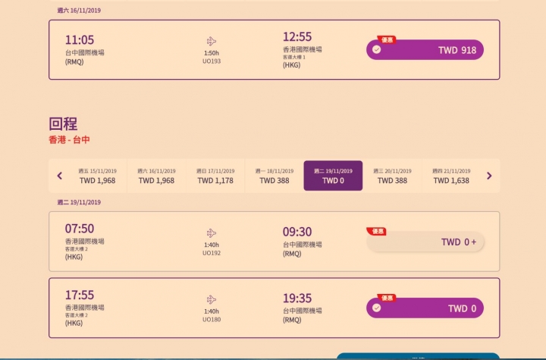Pick Wednesday 20/11/2019 TWD 388 date
This screenshot has height=360, width=546.
point(392,175)
